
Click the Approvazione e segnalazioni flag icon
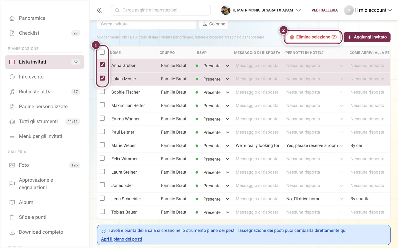click(12, 184)
